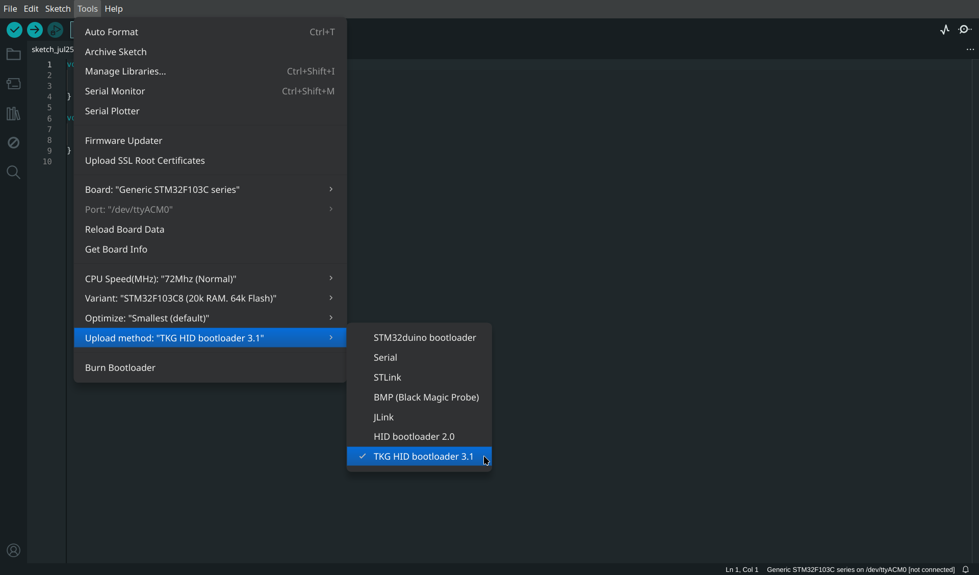Open the editor more-actions ellipsis
This screenshot has width=979, height=575.
pyautogui.click(x=970, y=49)
